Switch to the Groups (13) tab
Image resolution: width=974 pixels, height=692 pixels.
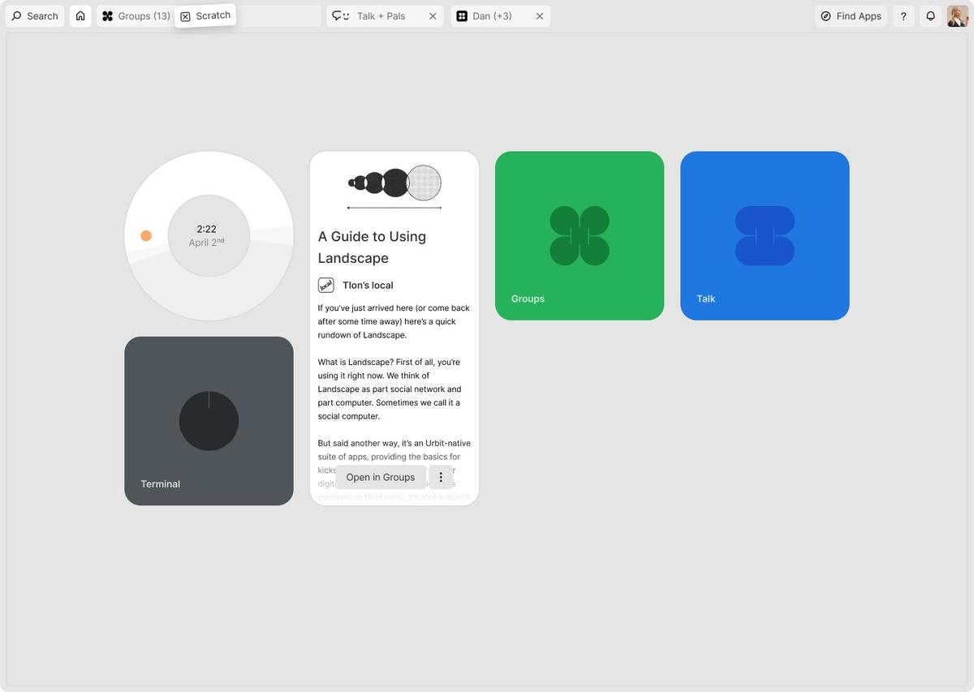(136, 16)
